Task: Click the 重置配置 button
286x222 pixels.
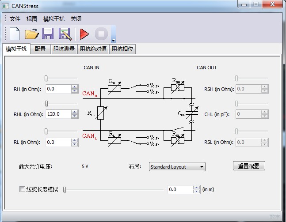Action: pyautogui.click(x=249, y=166)
